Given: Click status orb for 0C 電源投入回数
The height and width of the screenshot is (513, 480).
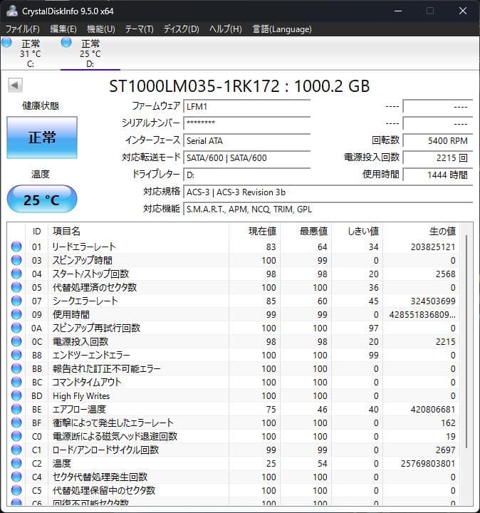Looking at the screenshot, I should 16,341.
